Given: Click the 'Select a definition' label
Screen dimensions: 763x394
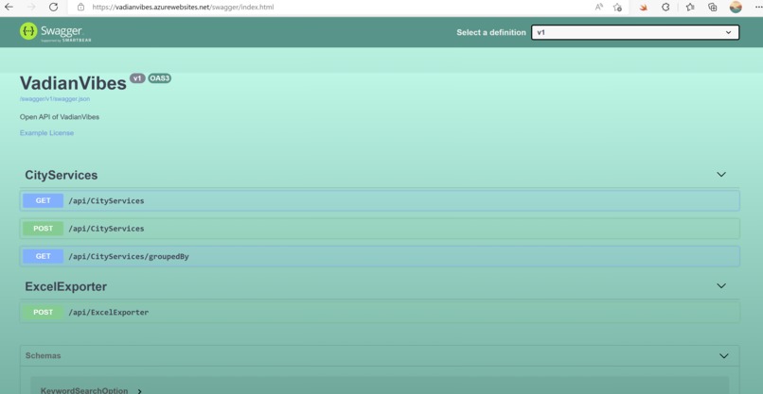Looking at the screenshot, I should tap(491, 32).
